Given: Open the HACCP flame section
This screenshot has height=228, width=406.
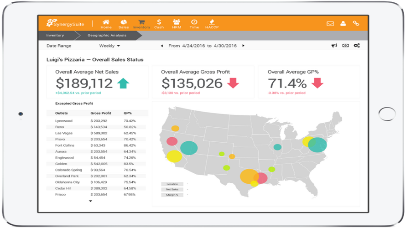Looking at the screenshot, I should [212, 24].
